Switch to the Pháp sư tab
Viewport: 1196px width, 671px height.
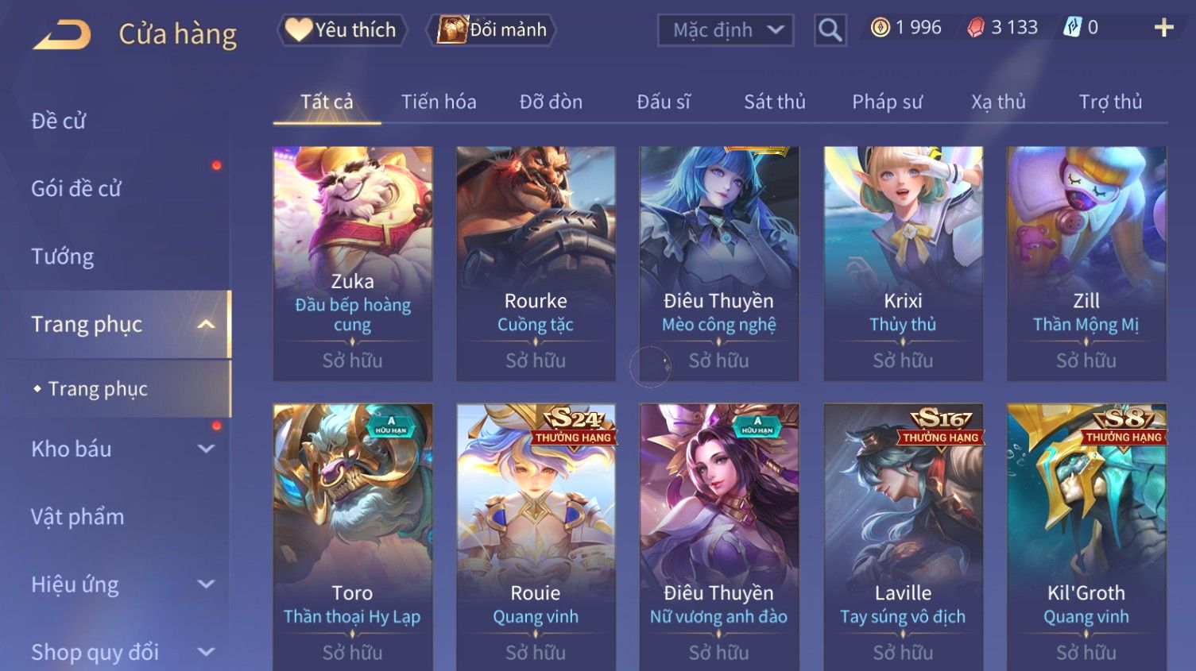(887, 102)
